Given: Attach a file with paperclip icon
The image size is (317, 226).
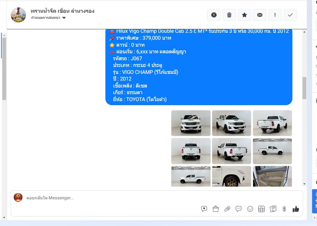Looking at the screenshot, I should point(227,209).
